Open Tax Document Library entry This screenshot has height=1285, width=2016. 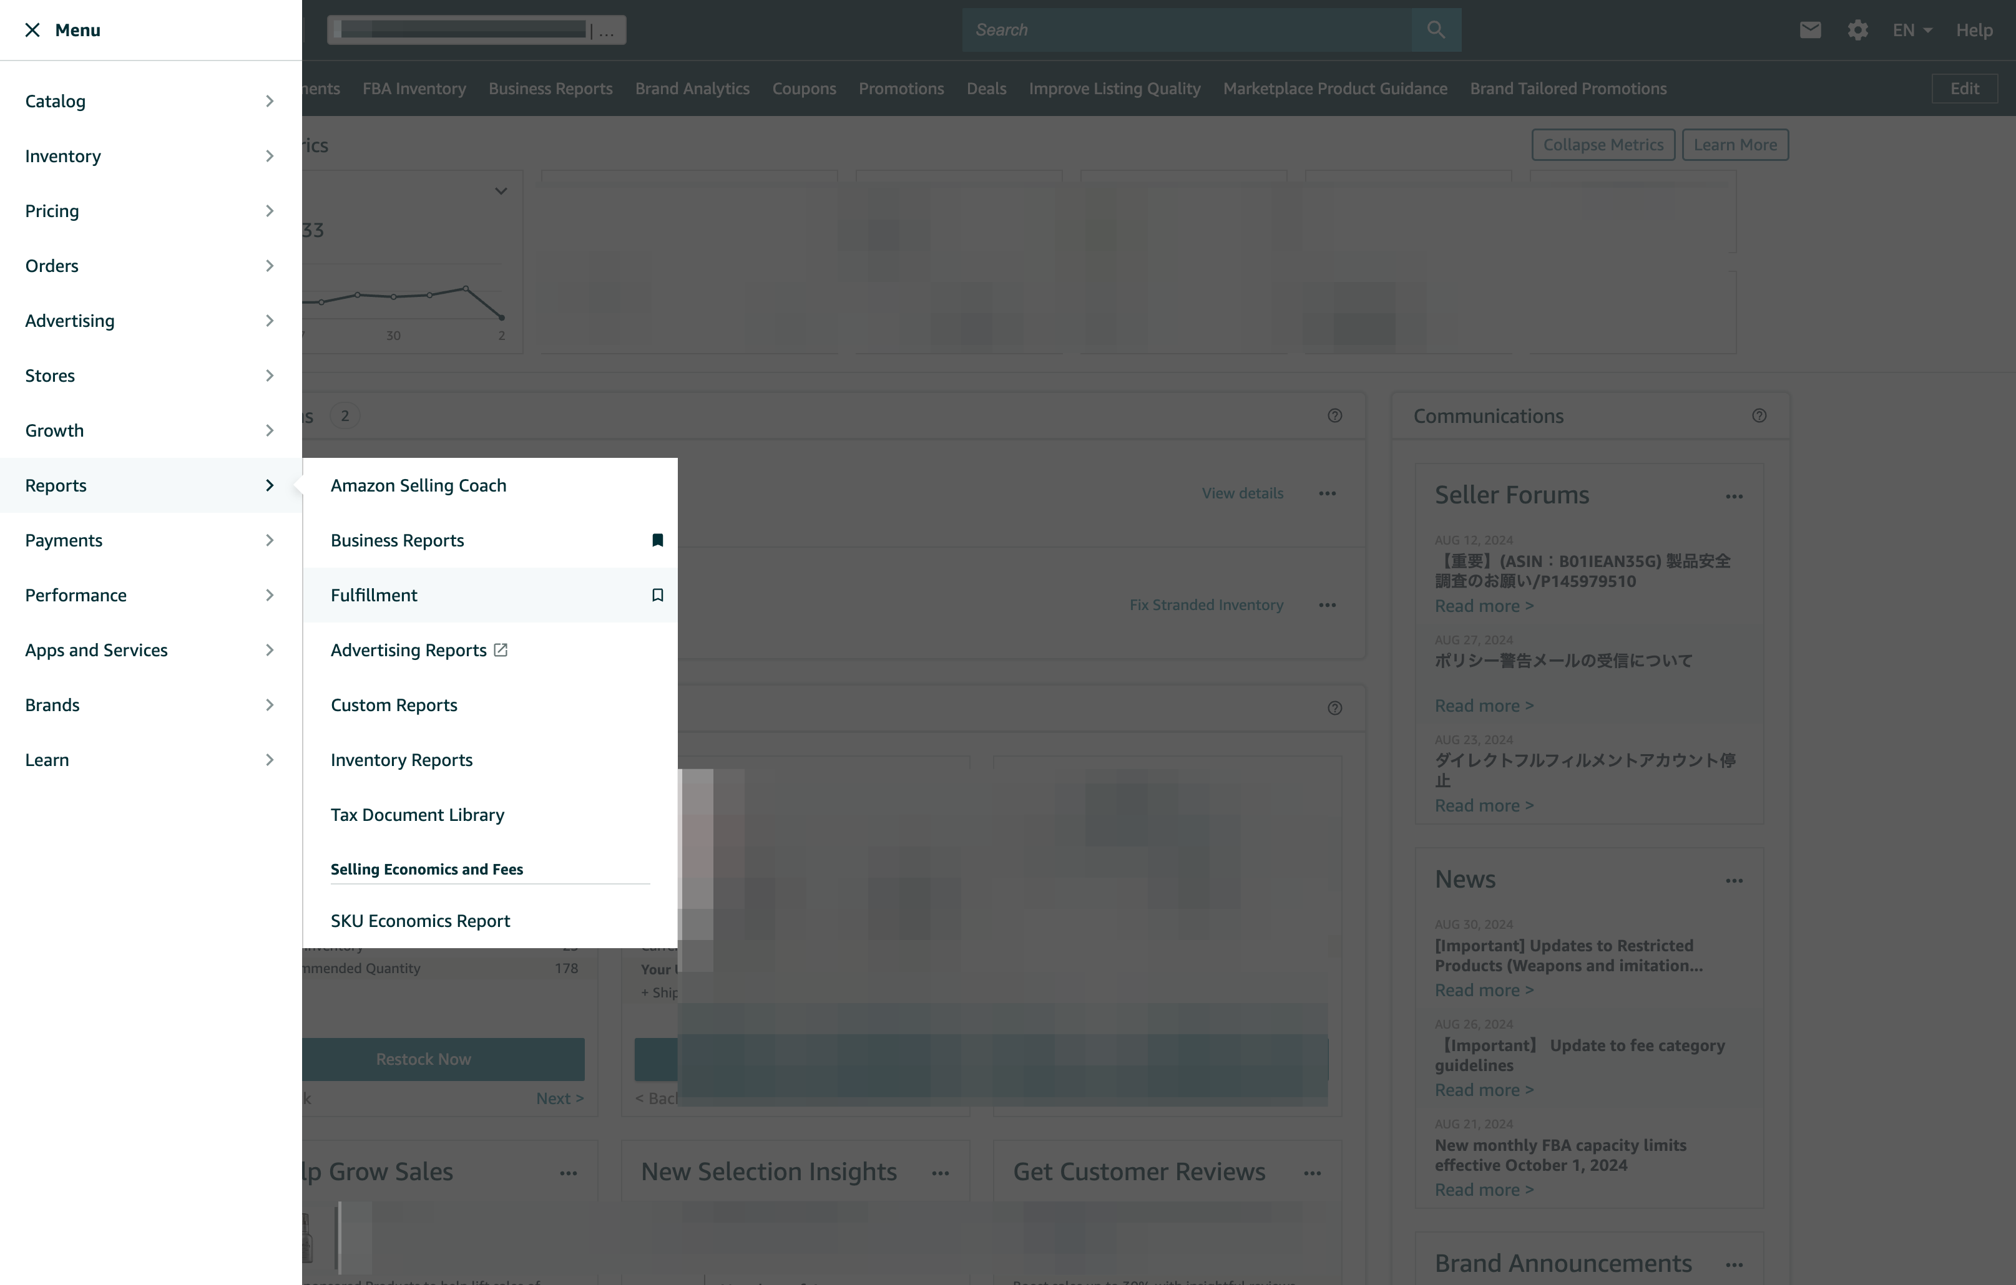pyautogui.click(x=490, y=815)
